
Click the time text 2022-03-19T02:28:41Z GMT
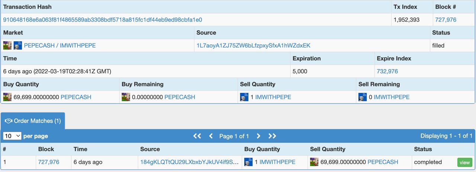[x=73, y=71]
